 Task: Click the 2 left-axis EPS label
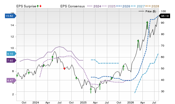[x=13, y=94]
